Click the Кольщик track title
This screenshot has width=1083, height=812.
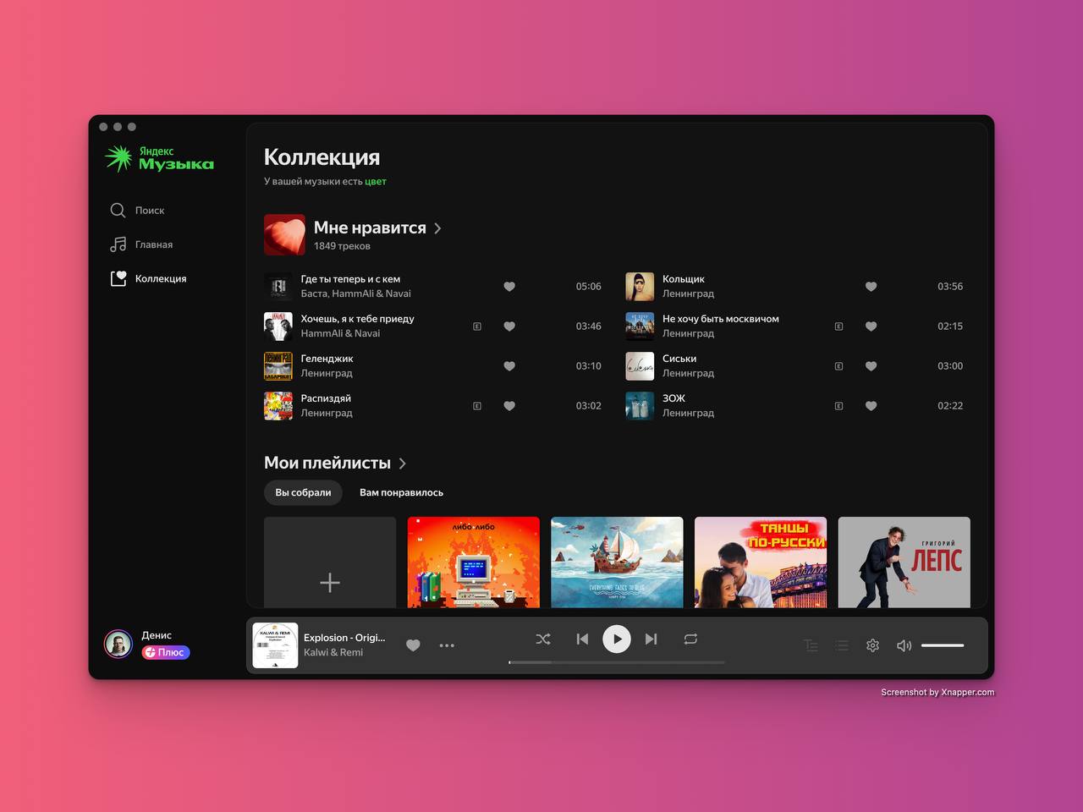pyautogui.click(x=684, y=279)
